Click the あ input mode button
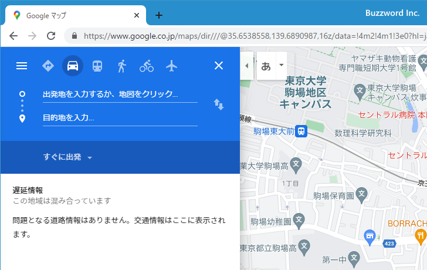This screenshot has height=270, width=427. [x=266, y=66]
